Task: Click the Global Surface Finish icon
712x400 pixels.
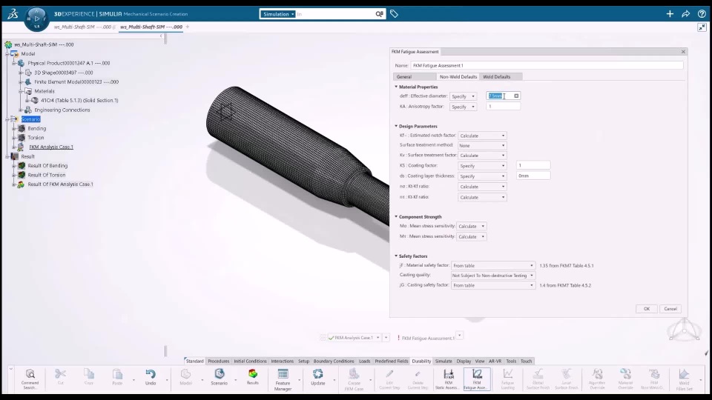Action: coord(538,374)
